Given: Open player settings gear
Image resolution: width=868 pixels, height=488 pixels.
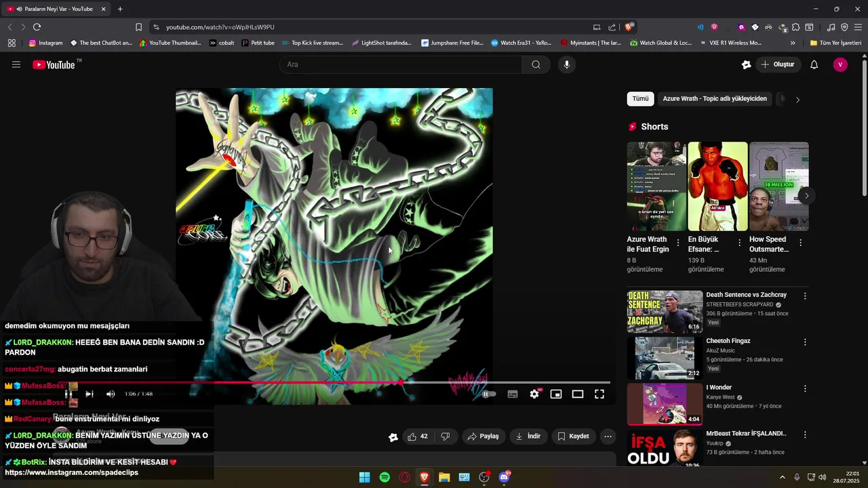Looking at the screenshot, I should click(534, 394).
